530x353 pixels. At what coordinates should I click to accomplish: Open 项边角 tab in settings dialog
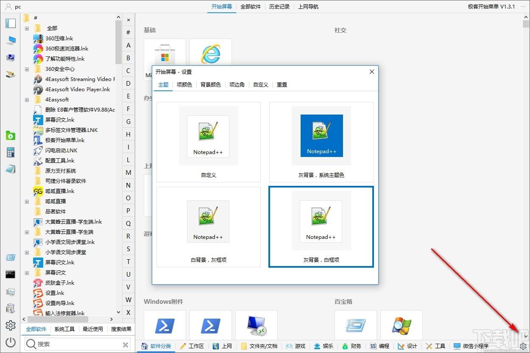click(237, 84)
